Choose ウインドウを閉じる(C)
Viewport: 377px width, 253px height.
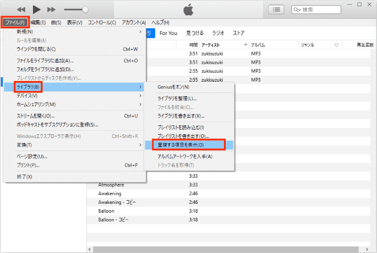point(75,49)
